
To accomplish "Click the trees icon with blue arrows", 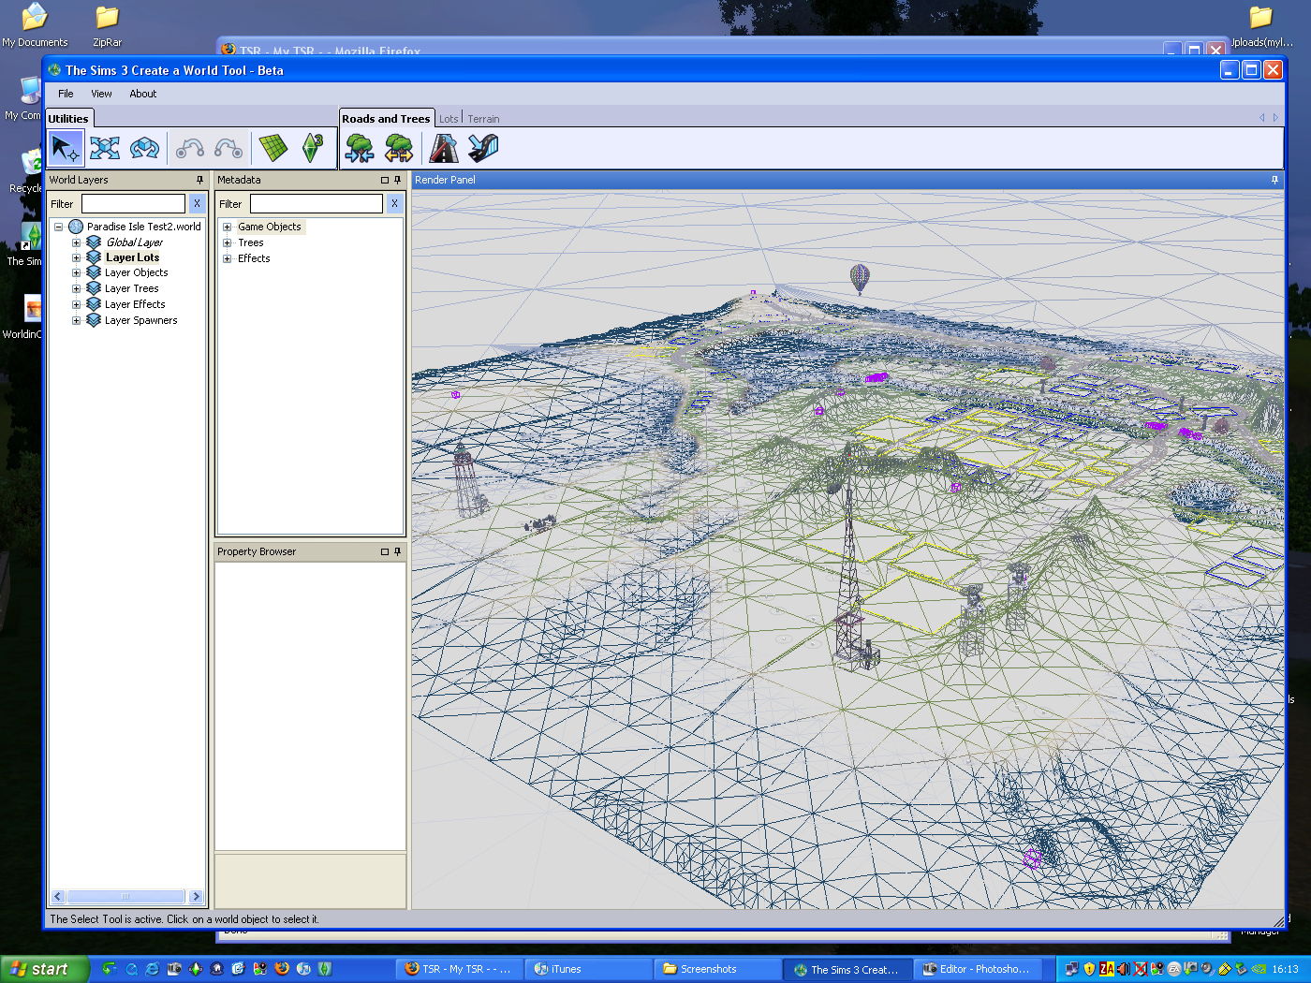I will tap(360, 148).
